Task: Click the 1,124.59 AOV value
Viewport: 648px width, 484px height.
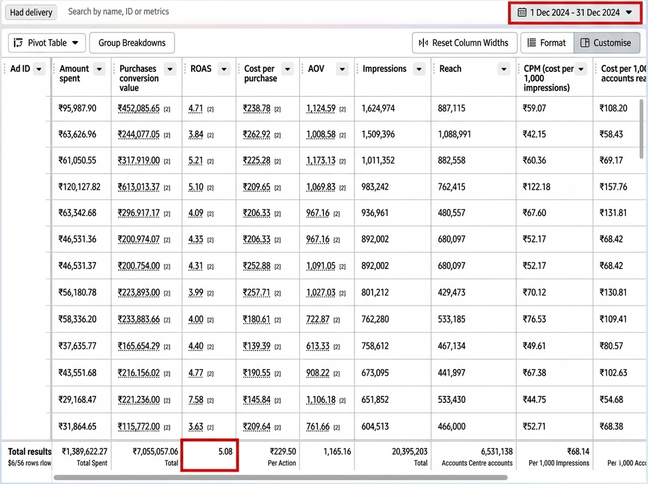Action: coord(321,108)
